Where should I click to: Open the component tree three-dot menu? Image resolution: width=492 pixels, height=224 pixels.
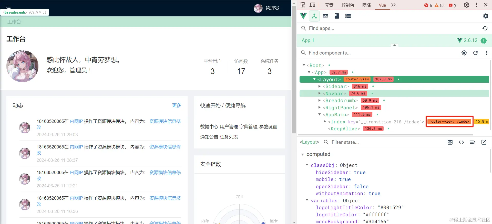coord(487,53)
